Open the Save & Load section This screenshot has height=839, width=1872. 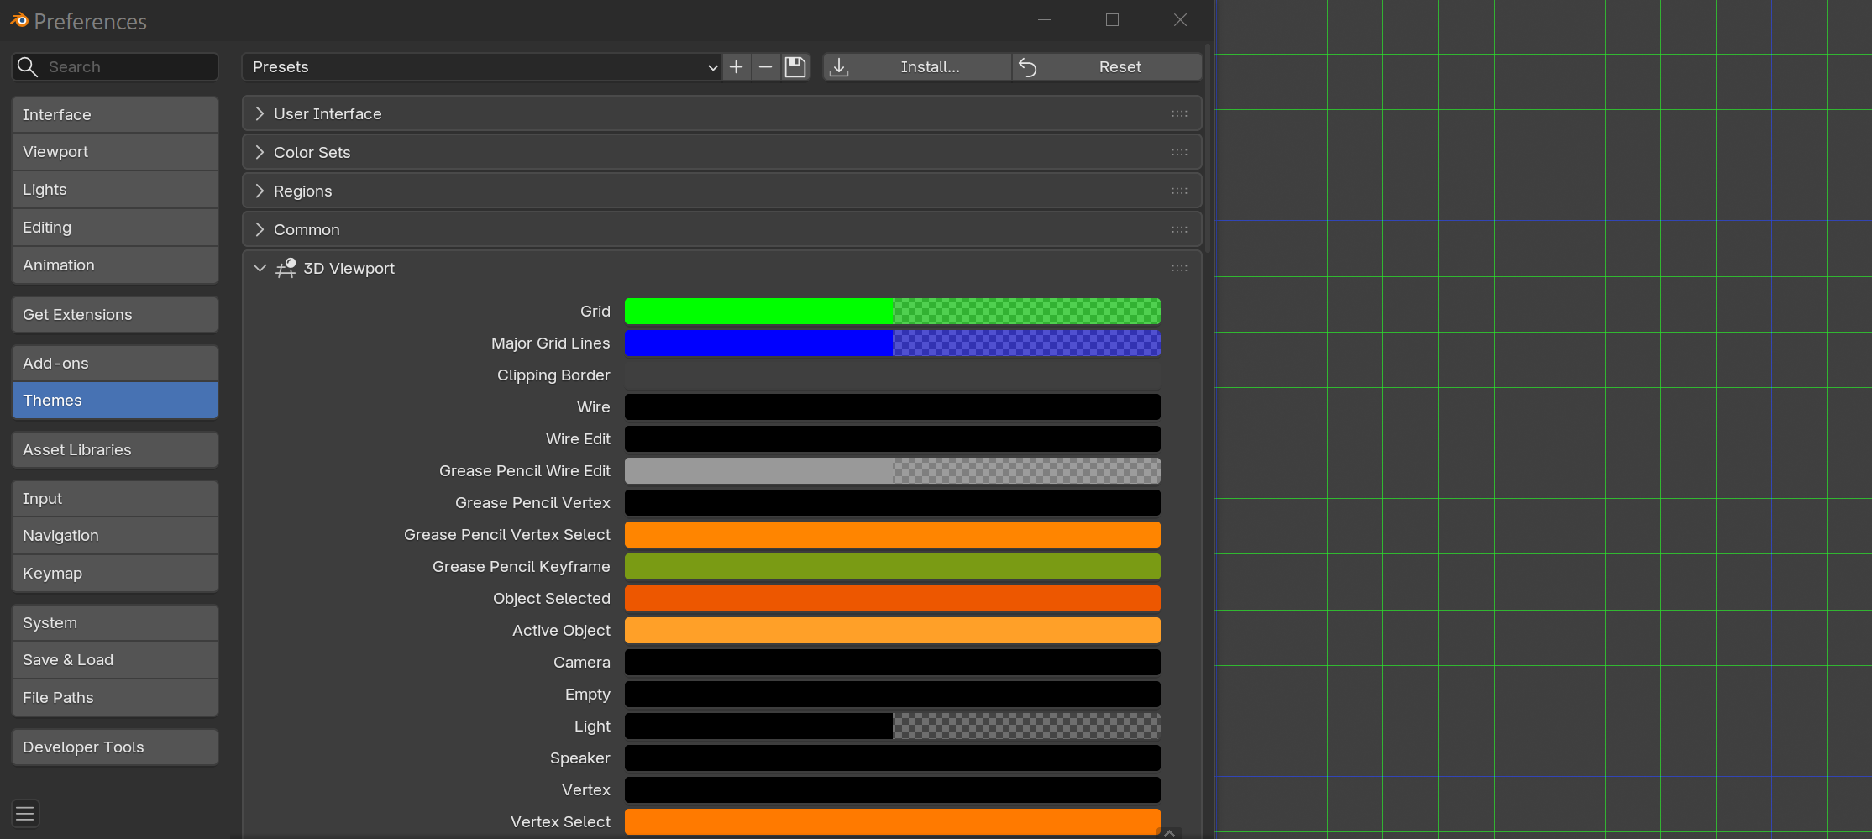tap(115, 660)
